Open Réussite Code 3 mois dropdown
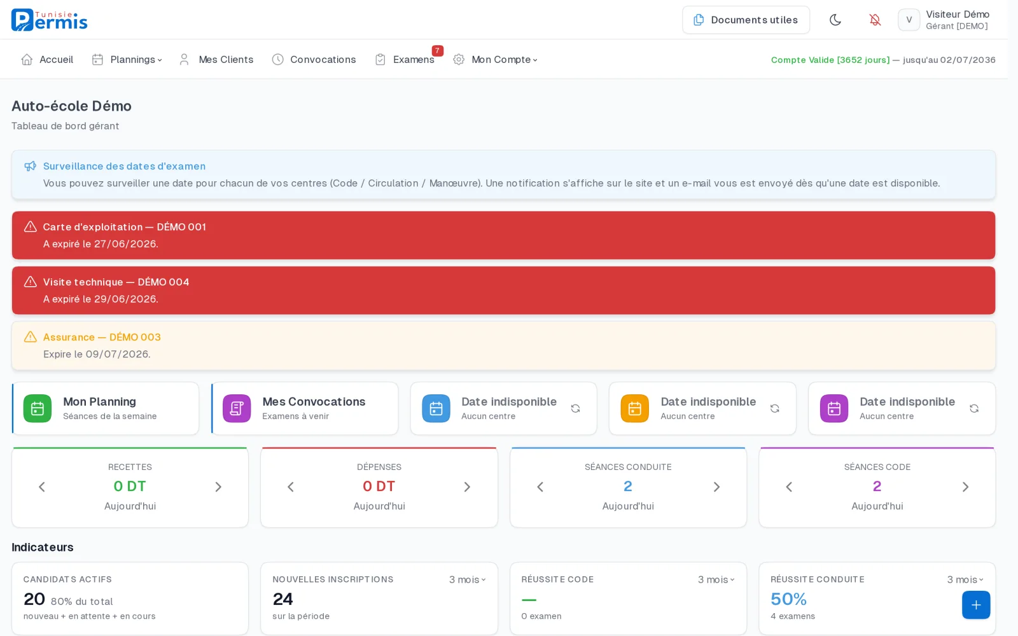This screenshot has height=636, width=1018. tap(716, 579)
